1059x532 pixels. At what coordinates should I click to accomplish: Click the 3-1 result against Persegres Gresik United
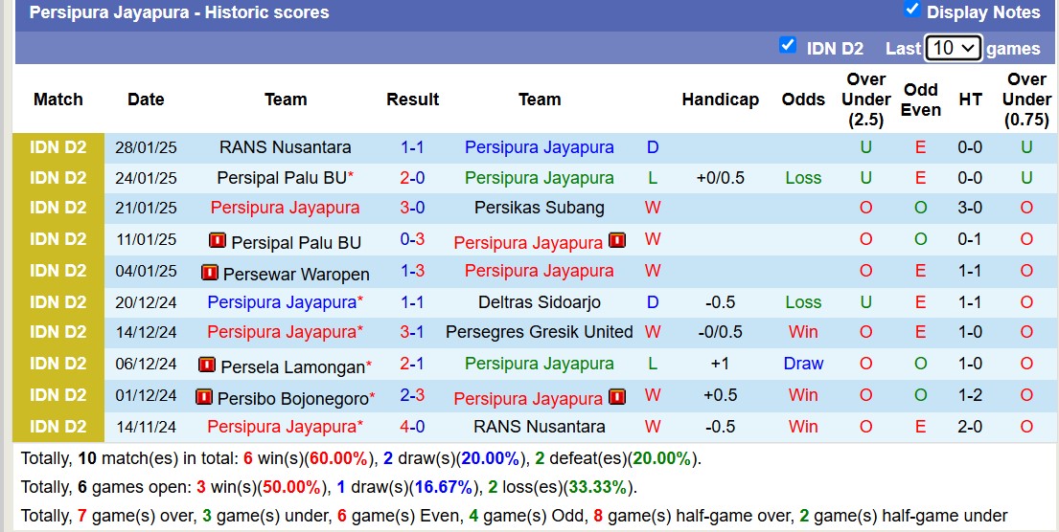(412, 332)
